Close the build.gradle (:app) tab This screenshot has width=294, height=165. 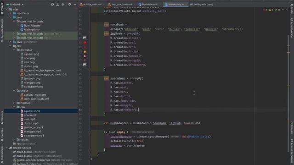tap(215, 4)
